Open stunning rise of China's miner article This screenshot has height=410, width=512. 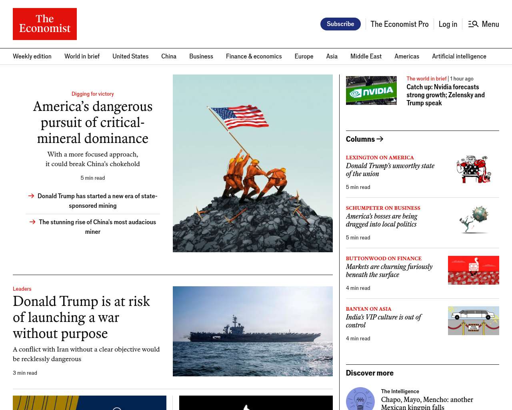(97, 227)
